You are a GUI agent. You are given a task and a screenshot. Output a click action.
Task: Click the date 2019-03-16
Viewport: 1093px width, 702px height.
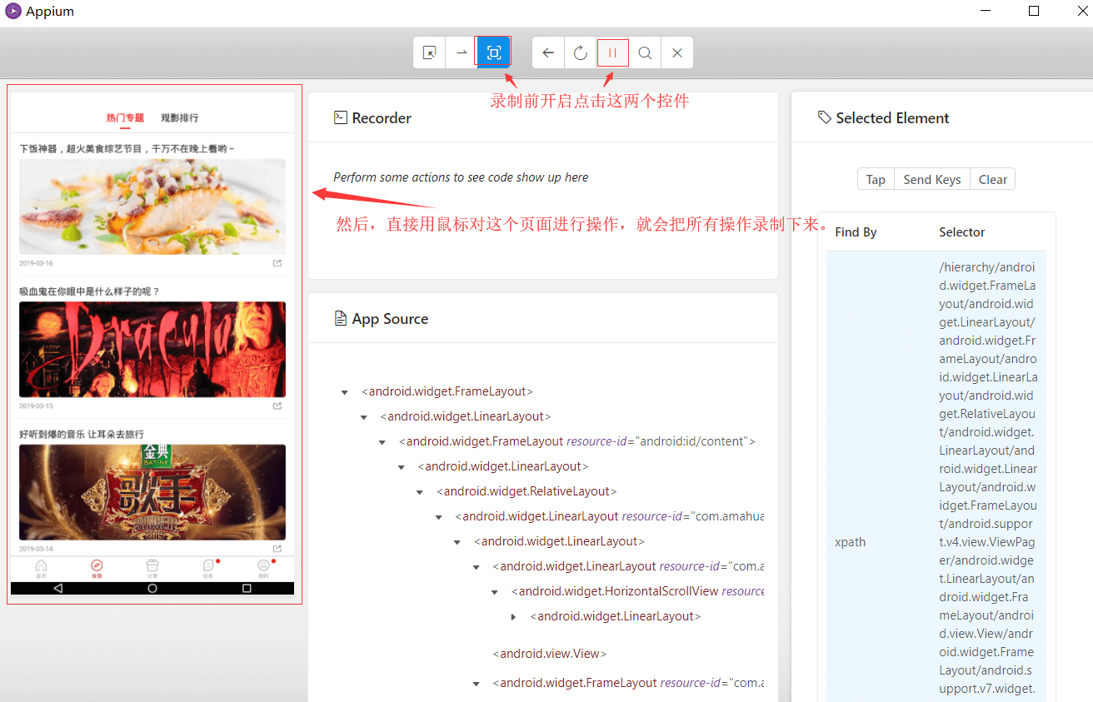(x=36, y=263)
